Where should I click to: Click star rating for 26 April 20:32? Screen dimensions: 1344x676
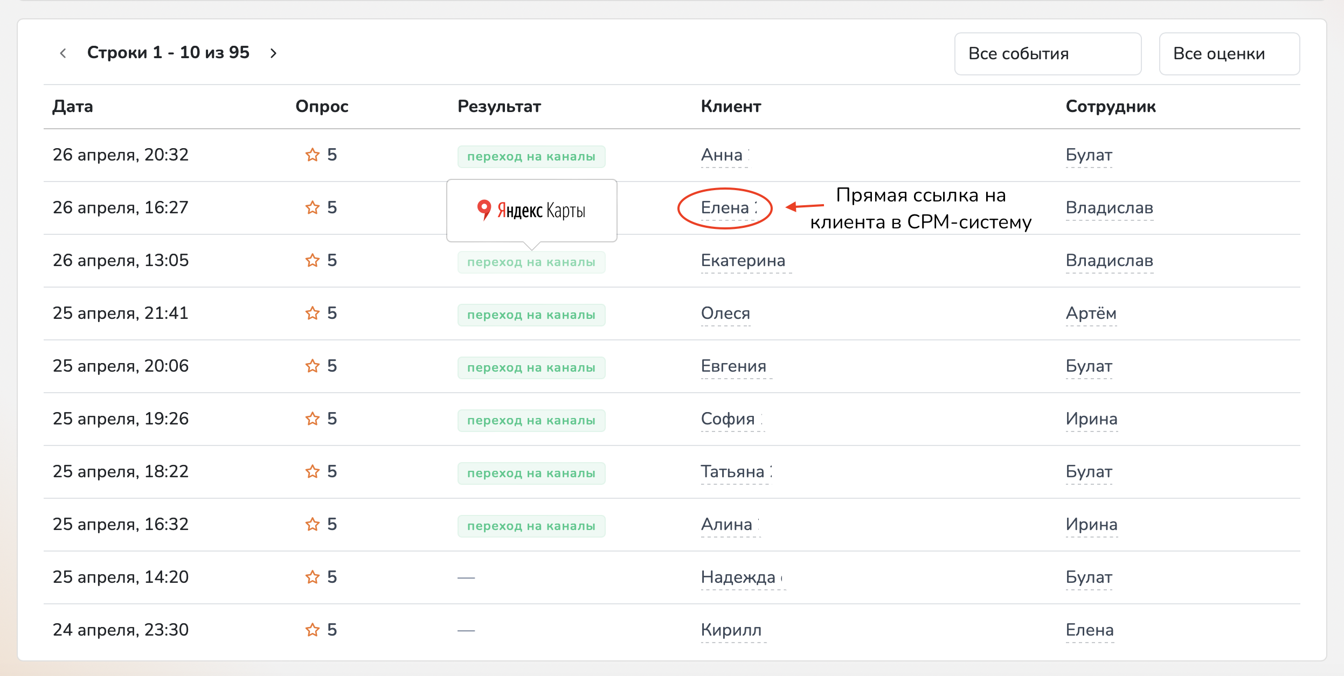(x=313, y=155)
